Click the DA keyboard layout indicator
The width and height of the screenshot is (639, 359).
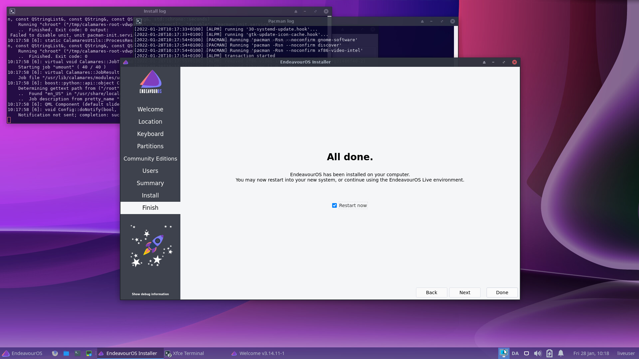click(515, 353)
